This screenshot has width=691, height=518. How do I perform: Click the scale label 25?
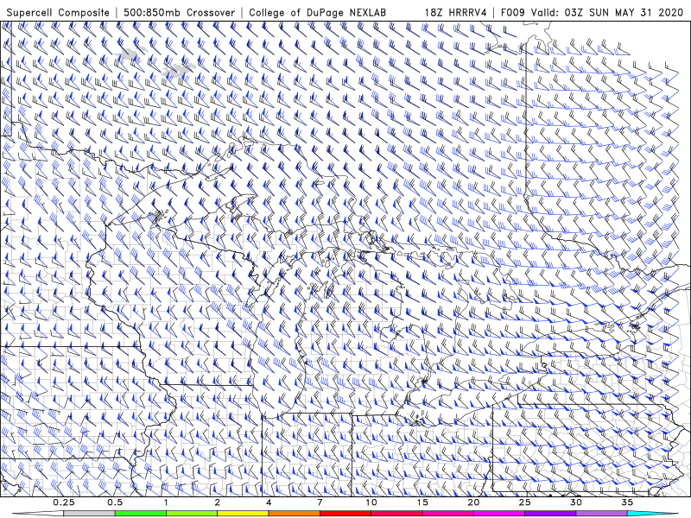click(525, 502)
